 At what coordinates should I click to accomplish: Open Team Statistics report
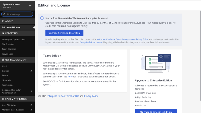pyautogui.click(x=9, y=49)
